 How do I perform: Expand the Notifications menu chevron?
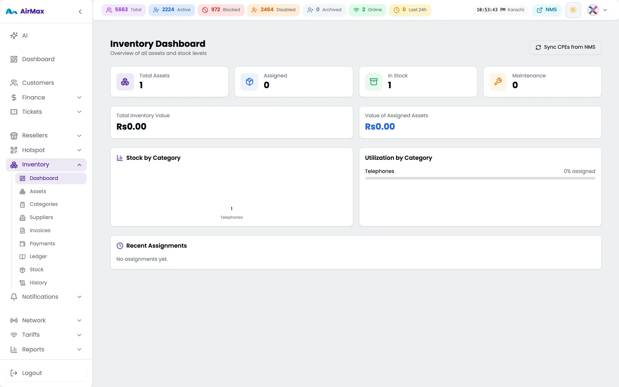(79, 297)
